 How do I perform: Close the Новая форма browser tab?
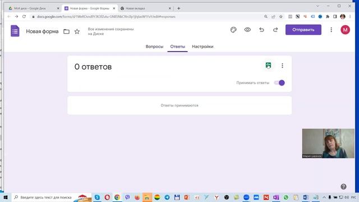pyautogui.click(x=114, y=8)
